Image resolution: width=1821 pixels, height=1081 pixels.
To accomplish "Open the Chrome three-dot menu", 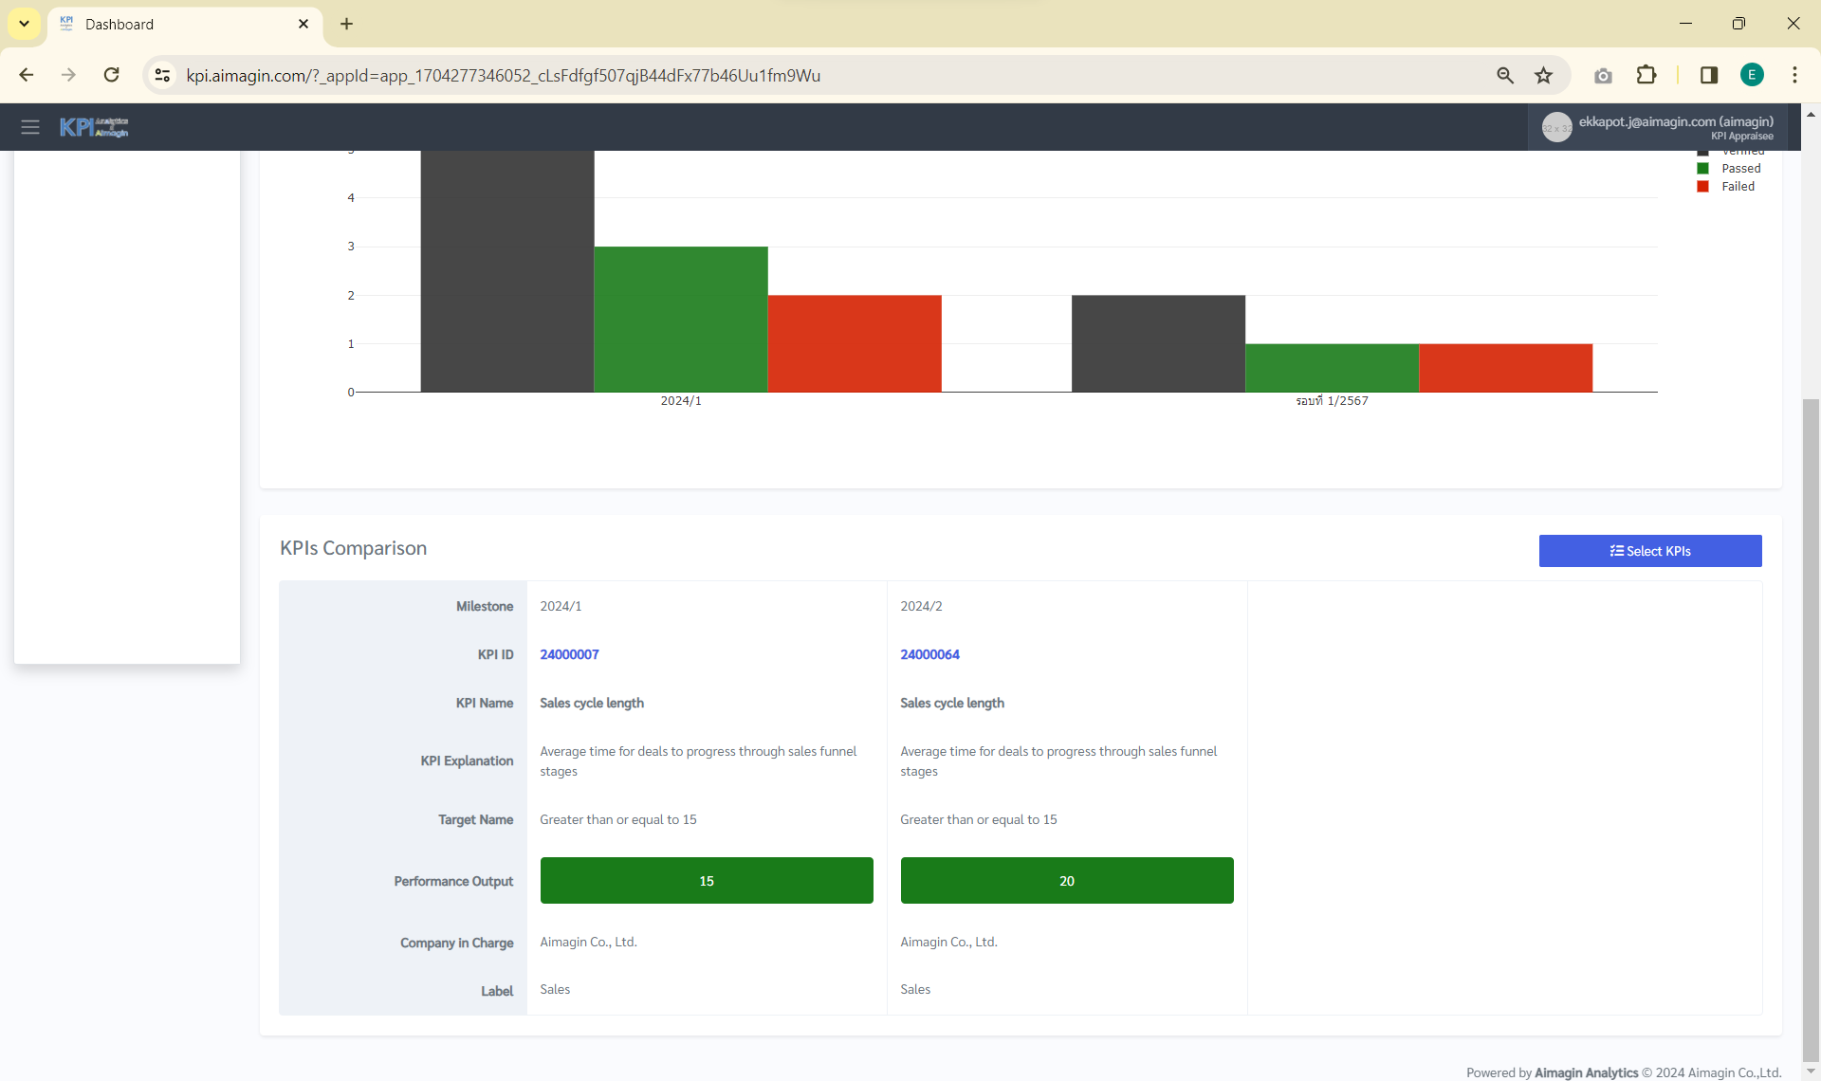I will tap(1794, 75).
